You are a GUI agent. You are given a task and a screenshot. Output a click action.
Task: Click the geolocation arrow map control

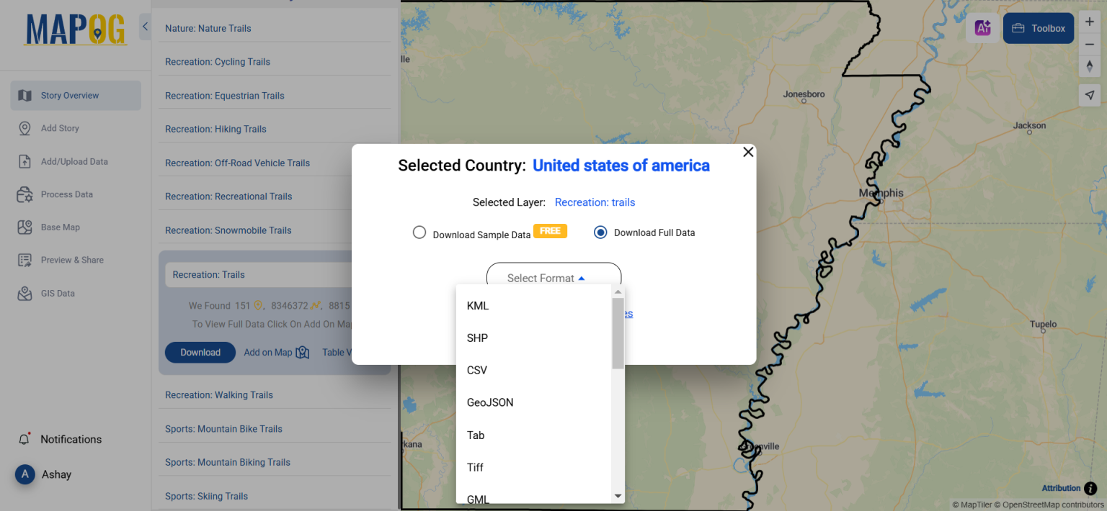pos(1090,94)
